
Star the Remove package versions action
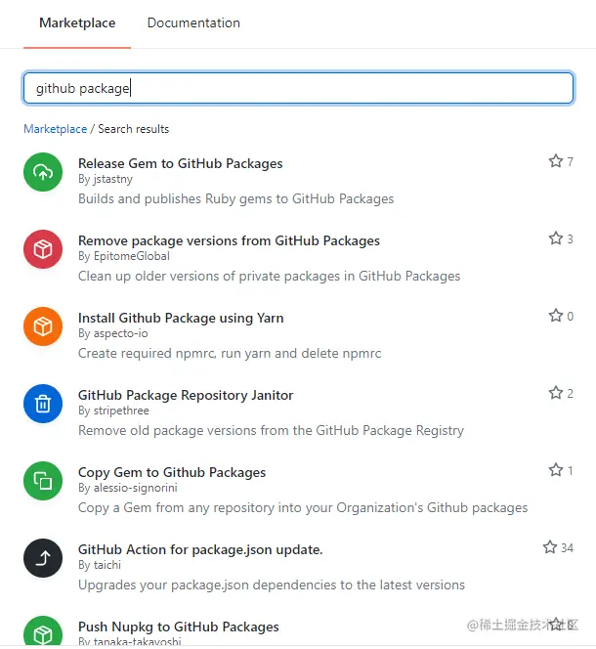pos(556,238)
